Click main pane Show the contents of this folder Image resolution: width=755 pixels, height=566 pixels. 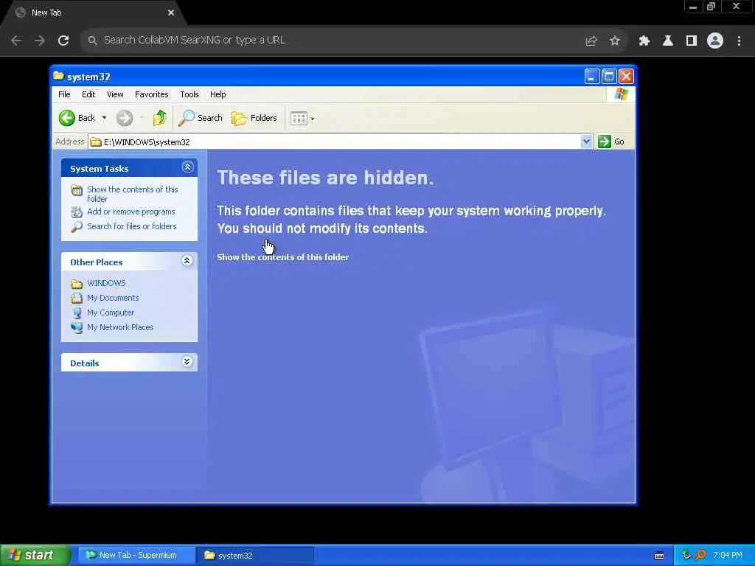(282, 257)
